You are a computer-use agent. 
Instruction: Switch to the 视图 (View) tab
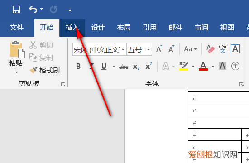pyautogui.click(x=227, y=28)
